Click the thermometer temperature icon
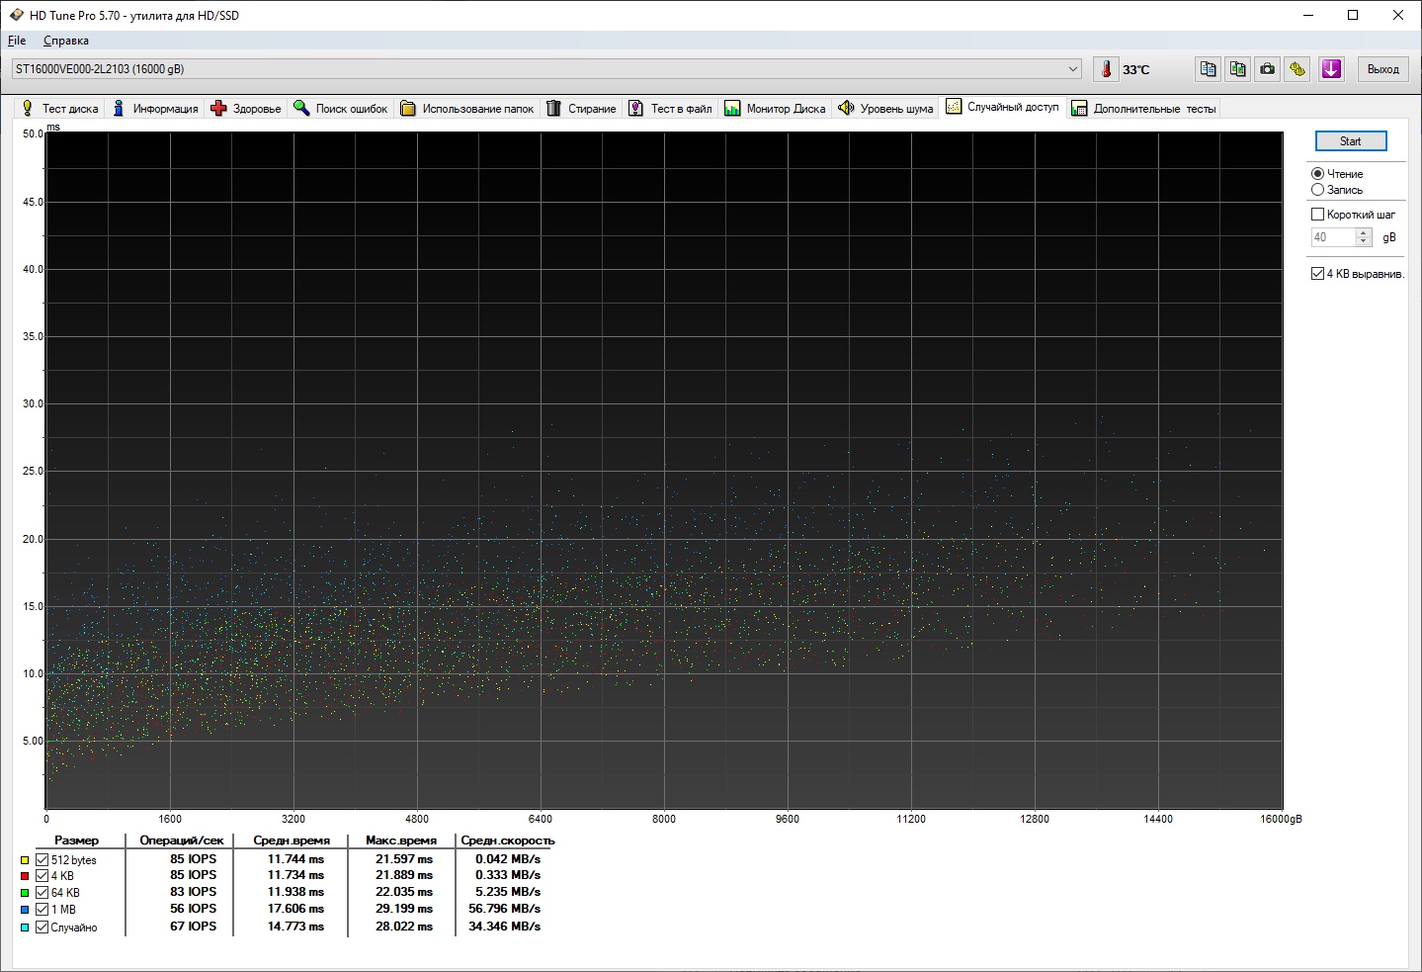The height and width of the screenshot is (972, 1422). click(1107, 69)
